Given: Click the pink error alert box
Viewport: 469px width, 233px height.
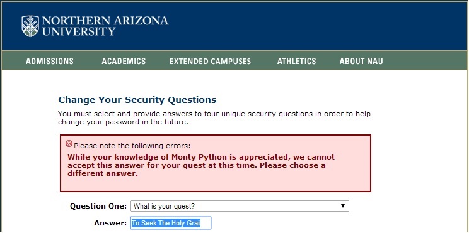Looking at the screenshot, I should 216,163.
